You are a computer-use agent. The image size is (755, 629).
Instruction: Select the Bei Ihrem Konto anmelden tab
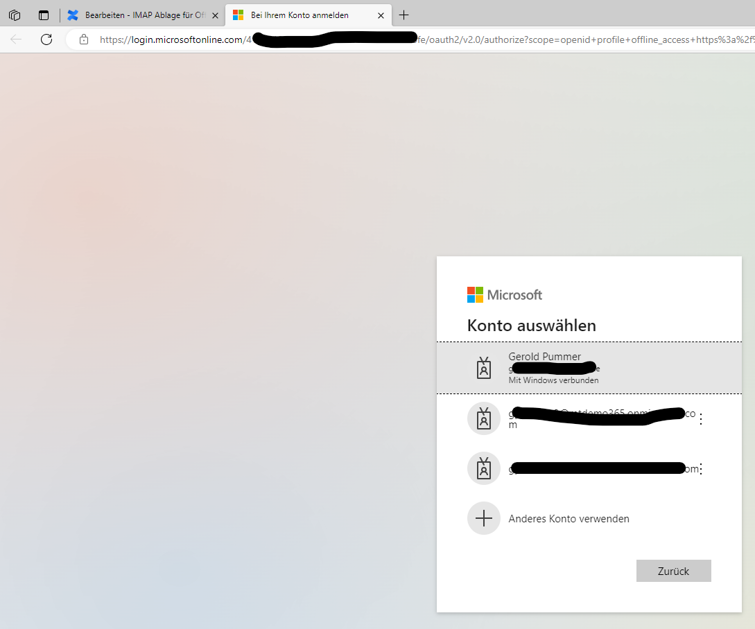pos(300,15)
